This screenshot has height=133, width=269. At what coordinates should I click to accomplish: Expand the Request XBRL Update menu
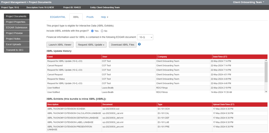(x=91, y=45)
